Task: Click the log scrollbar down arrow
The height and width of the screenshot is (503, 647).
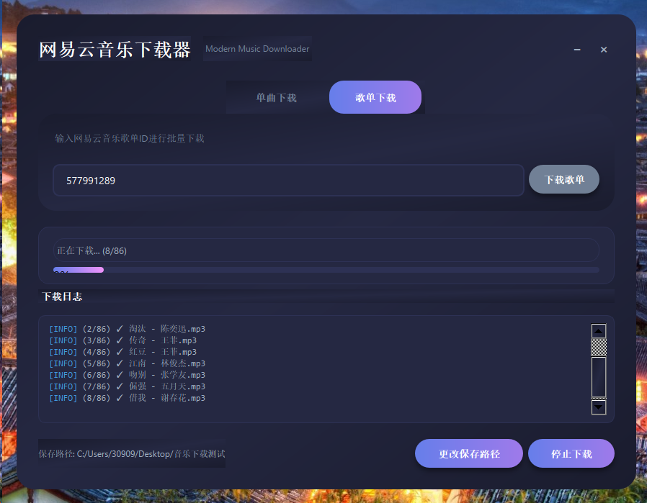Action: [x=598, y=407]
